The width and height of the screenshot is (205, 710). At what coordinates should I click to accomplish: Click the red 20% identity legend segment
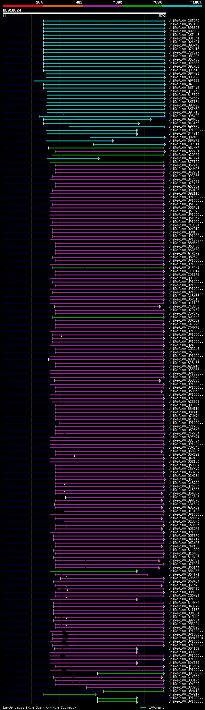(23, 5)
